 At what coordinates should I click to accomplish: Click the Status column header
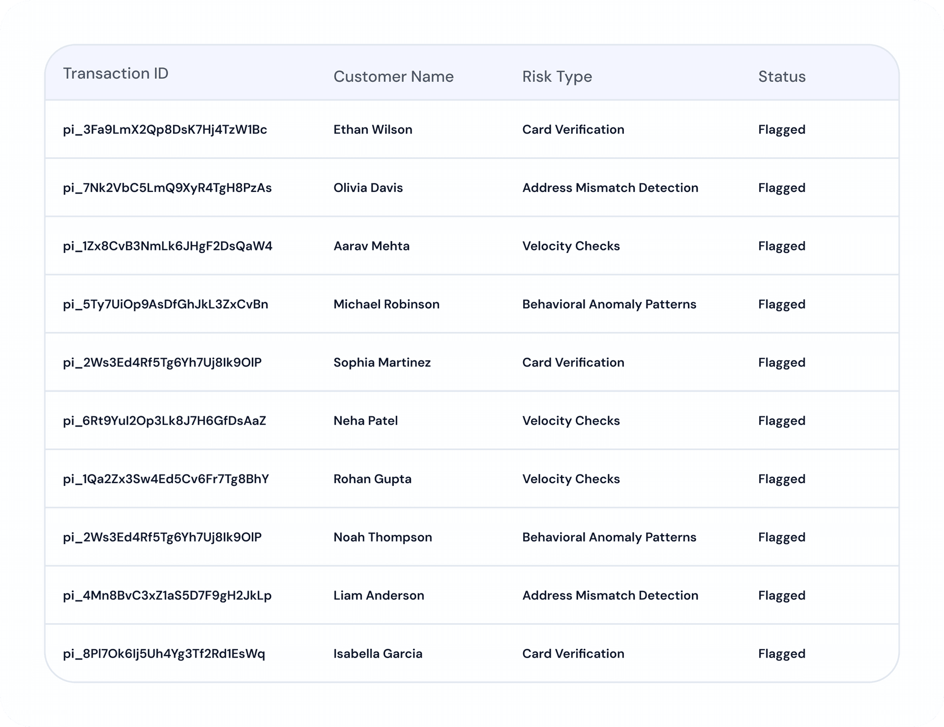click(782, 76)
